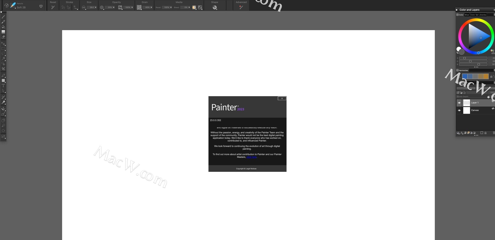Select the freehand stroke option
The height and width of the screenshot is (240, 495).
(x=63, y=7)
